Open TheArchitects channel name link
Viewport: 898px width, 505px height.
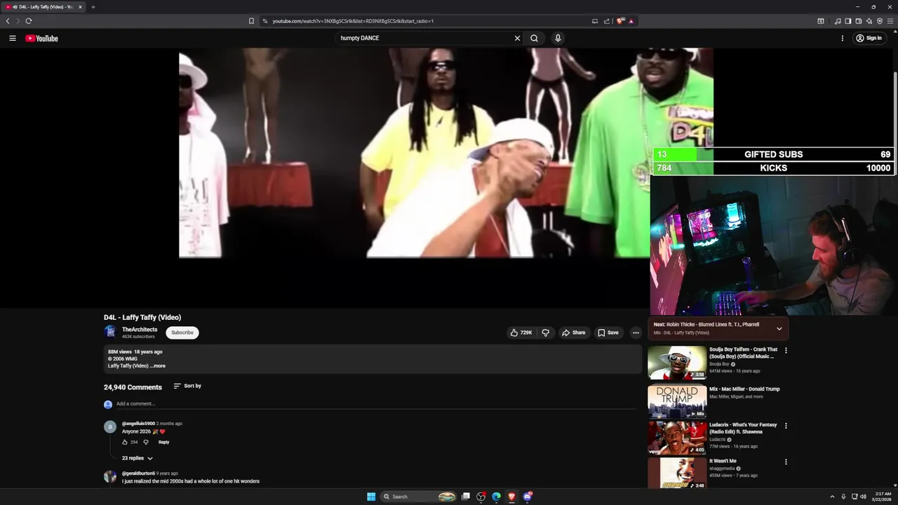140,330
